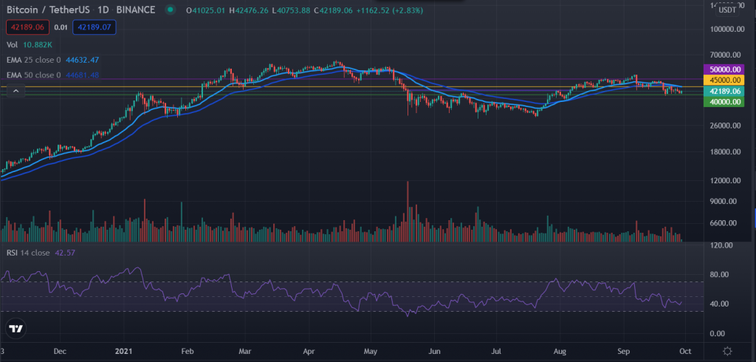Click 26000.00 on the price axis
This screenshot has height=362, width=756.
point(724,126)
